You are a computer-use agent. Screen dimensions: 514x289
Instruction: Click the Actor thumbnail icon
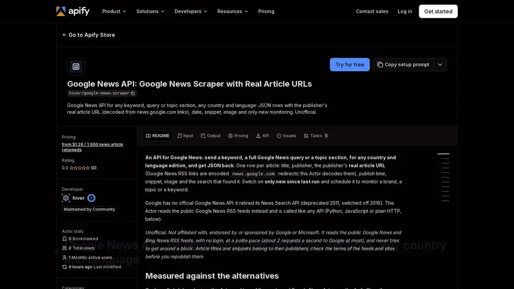coord(75,66)
